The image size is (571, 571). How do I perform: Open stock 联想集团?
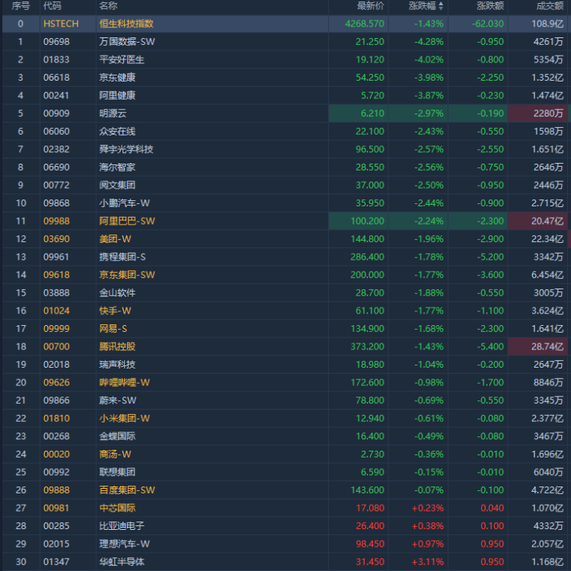pos(117,472)
